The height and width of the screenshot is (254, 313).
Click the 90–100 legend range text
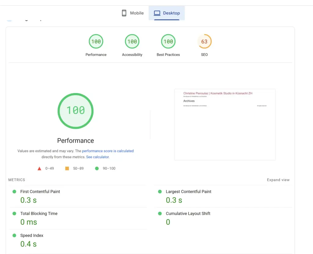[109, 168]
